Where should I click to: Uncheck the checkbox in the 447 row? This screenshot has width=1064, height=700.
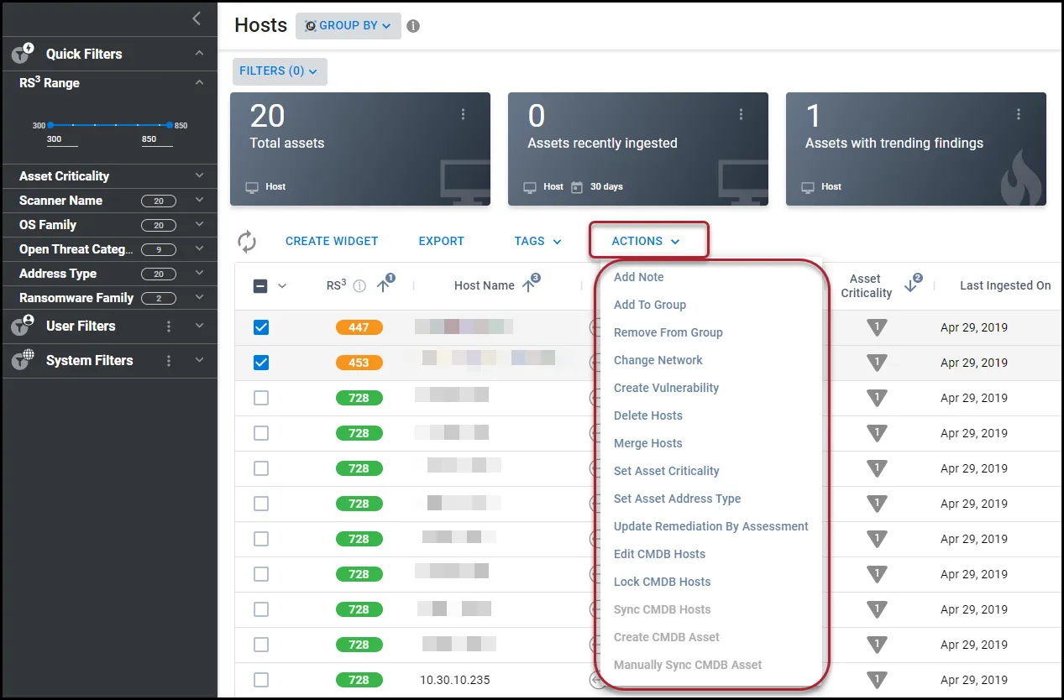tap(261, 327)
